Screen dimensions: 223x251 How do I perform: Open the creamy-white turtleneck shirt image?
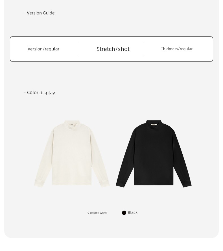(x=72, y=154)
